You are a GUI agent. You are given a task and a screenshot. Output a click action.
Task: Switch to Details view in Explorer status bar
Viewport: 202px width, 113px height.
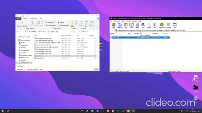(x=96, y=69)
